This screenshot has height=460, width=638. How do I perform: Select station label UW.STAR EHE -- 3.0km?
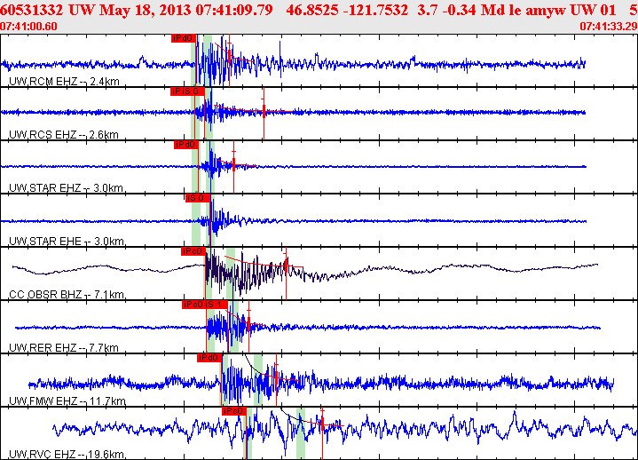point(67,242)
